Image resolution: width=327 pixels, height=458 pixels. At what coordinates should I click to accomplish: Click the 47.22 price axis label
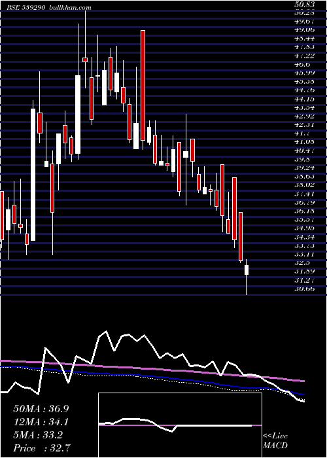pos(304,56)
